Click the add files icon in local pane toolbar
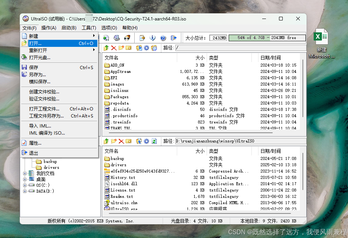 (139, 141)
